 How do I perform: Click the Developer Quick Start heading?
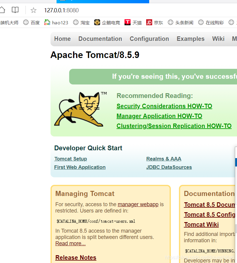pos(88,148)
